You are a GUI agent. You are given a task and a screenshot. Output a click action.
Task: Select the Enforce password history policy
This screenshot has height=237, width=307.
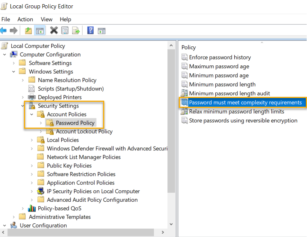click(220, 57)
